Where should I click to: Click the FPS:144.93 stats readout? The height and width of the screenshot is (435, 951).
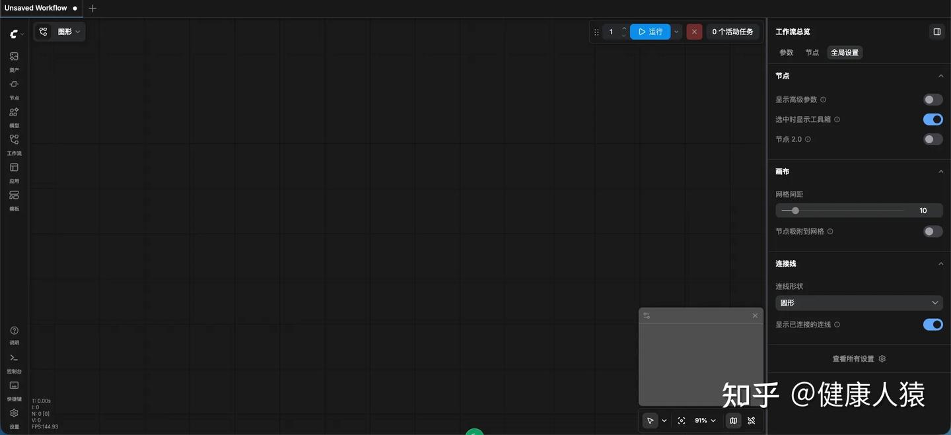click(x=45, y=427)
